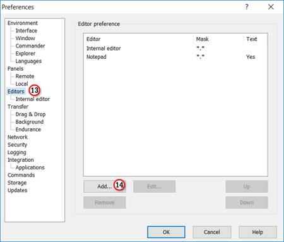Screen dimensions: 284x242
Task: Click the Up button
Action: pyautogui.click(x=247, y=186)
